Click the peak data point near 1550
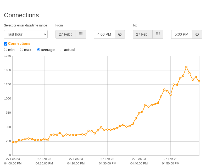This screenshot has width=206, height=166. (186, 67)
